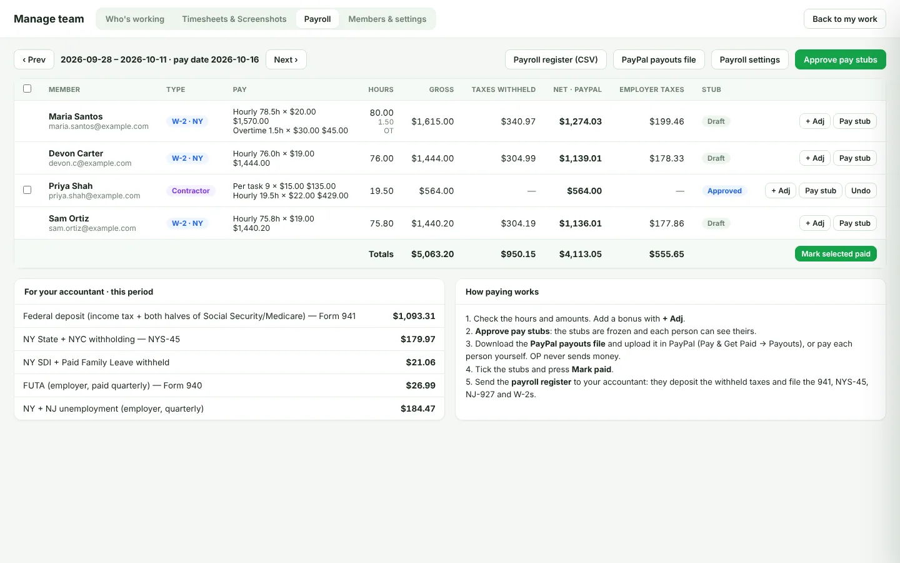Image resolution: width=900 pixels, height=563 pixels.
Task: Click the total net amount $4,113.05
Action: [x=581, y=254]
